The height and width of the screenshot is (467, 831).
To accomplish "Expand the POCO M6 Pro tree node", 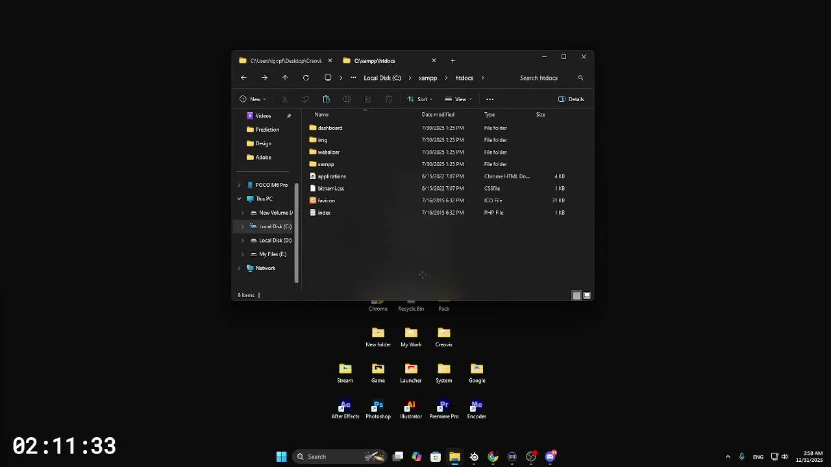I will point(239,185).
